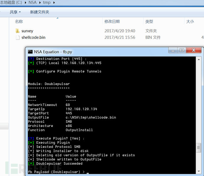204x176 pixels.
Task: Click the date 2017/4/21 15:56
Action: (120, 38)
